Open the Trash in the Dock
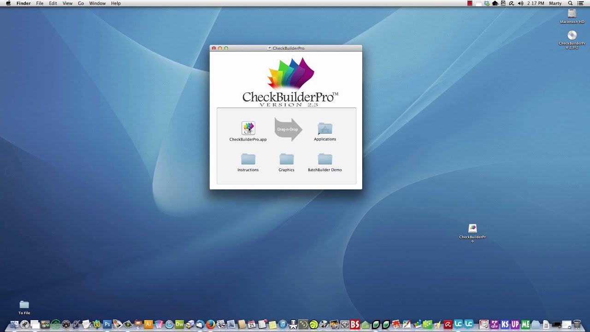 pos(577,325)
